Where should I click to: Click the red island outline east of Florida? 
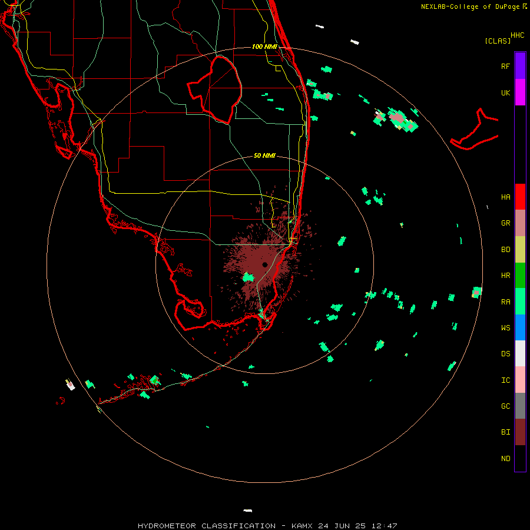[474, 130]
